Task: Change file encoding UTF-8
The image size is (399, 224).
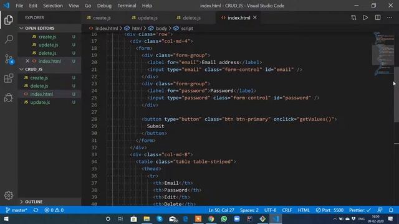Action: [270, 210]
